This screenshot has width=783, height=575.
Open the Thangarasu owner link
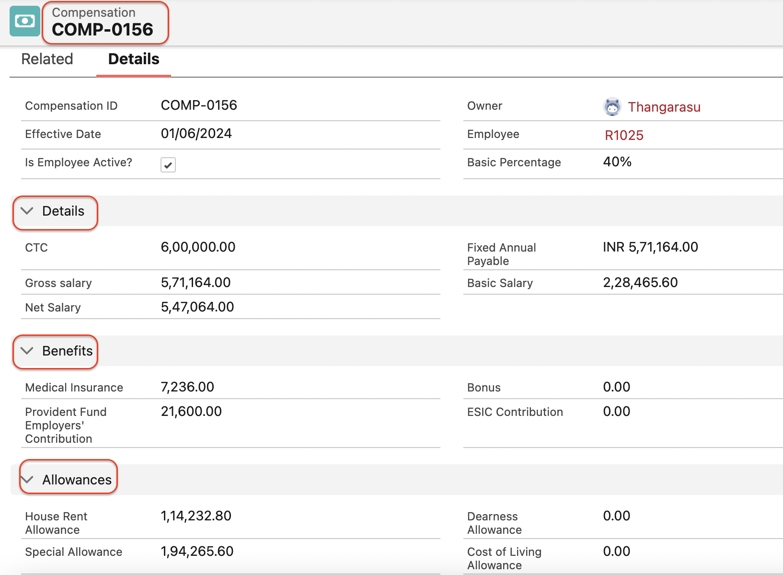click(664, 107)
